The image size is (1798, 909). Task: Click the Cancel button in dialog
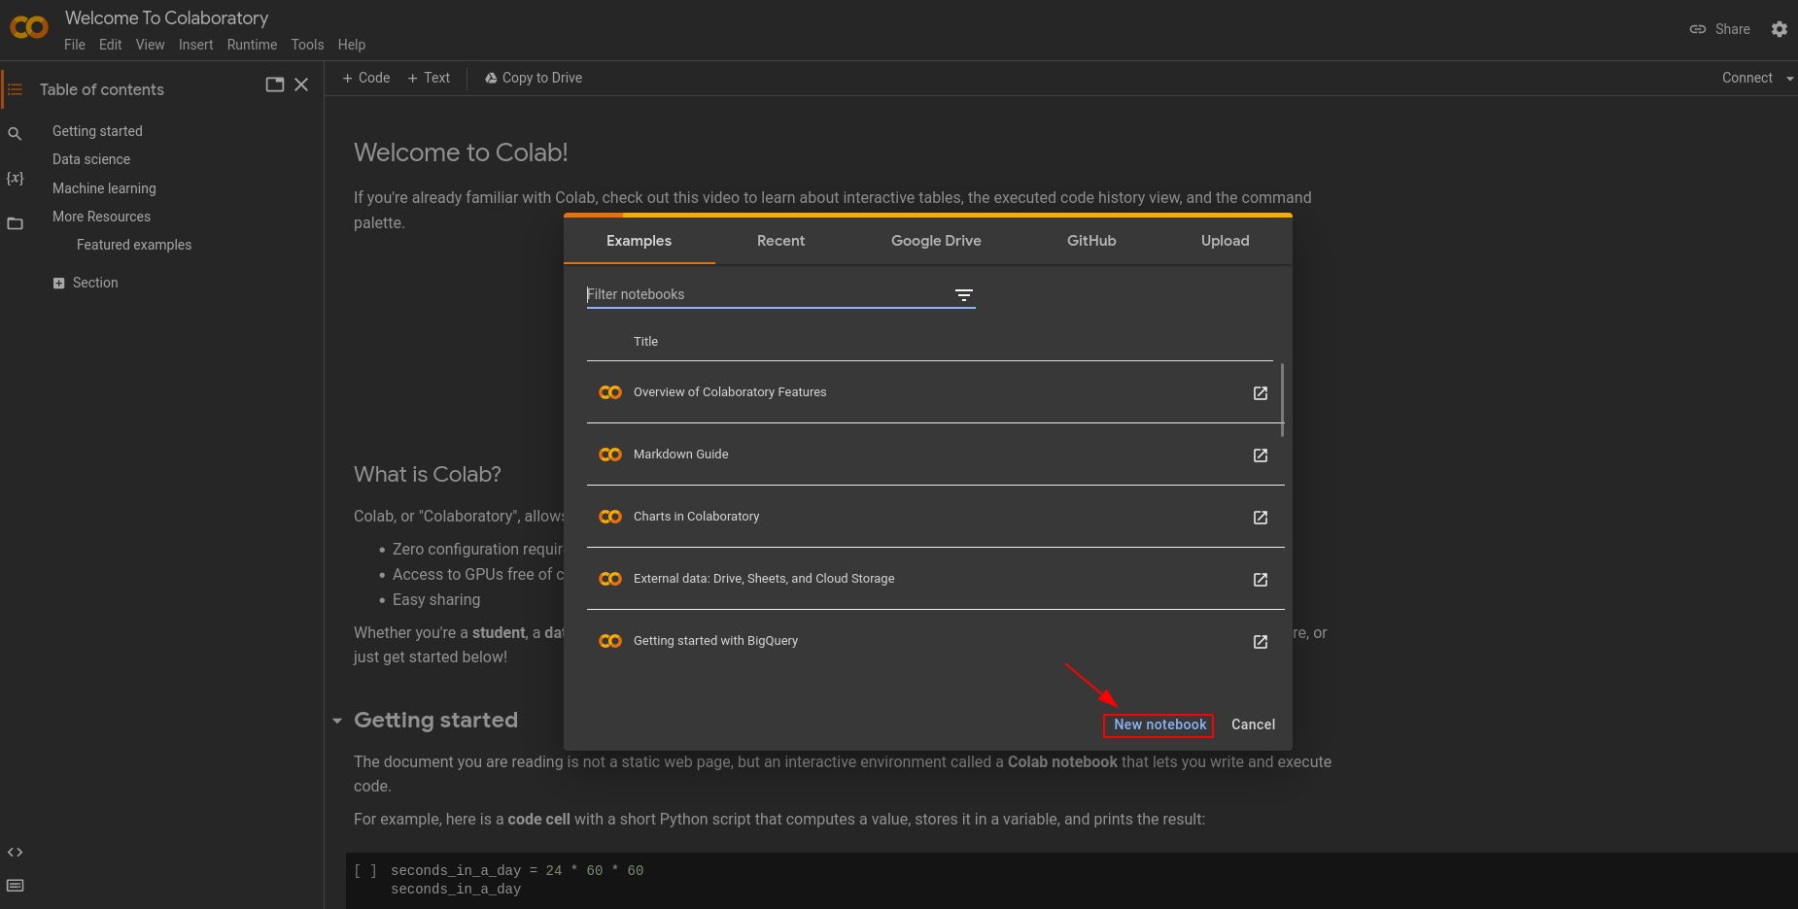pos(1254,724)
